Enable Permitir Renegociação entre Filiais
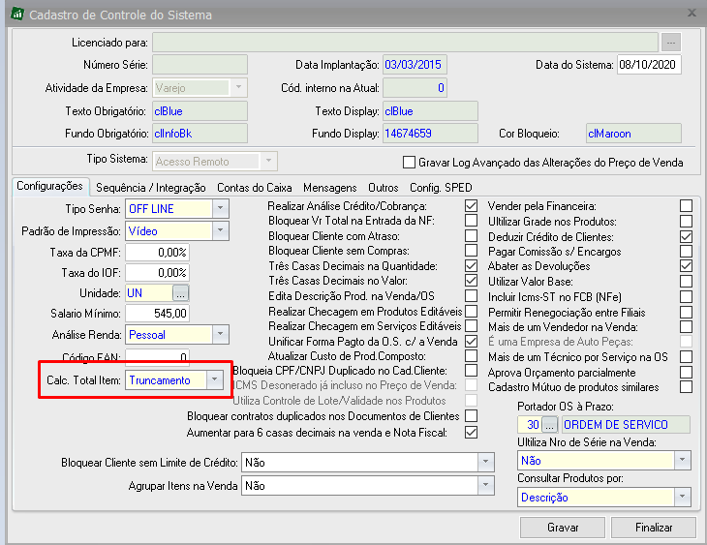The width and height of the screenshot is (707, 545). (687, 312)
